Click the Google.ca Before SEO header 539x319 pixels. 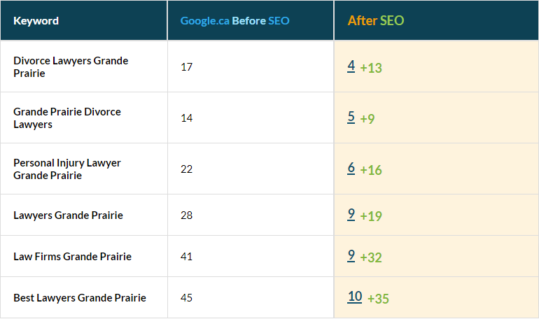pos(234,20)
